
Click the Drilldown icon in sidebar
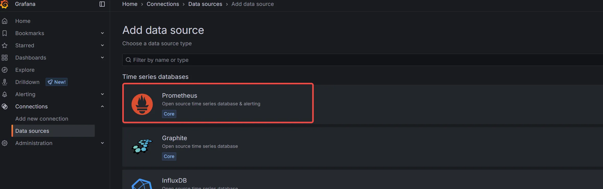(5, 82)
